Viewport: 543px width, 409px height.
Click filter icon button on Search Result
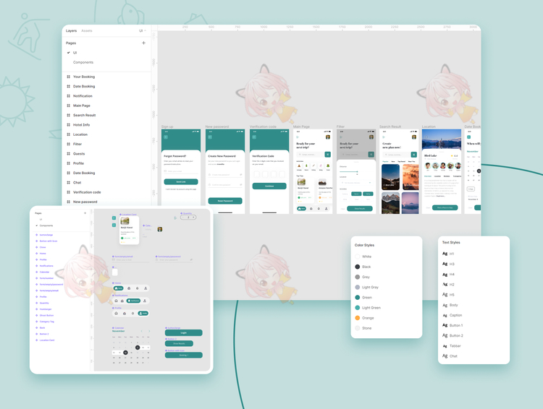[414, 155]
